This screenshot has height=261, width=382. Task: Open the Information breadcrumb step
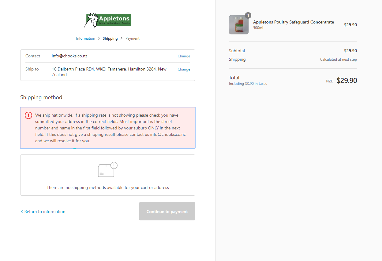point(85,38)
